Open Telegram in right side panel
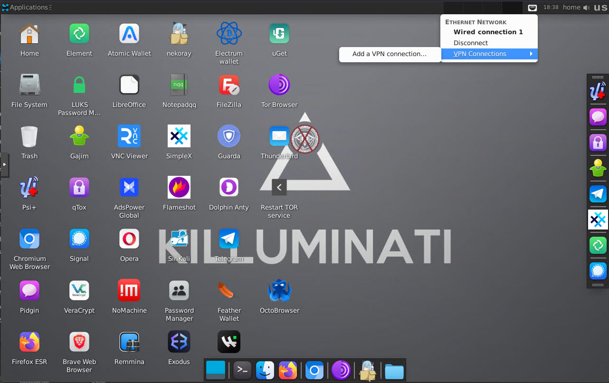 pos(598,194)
